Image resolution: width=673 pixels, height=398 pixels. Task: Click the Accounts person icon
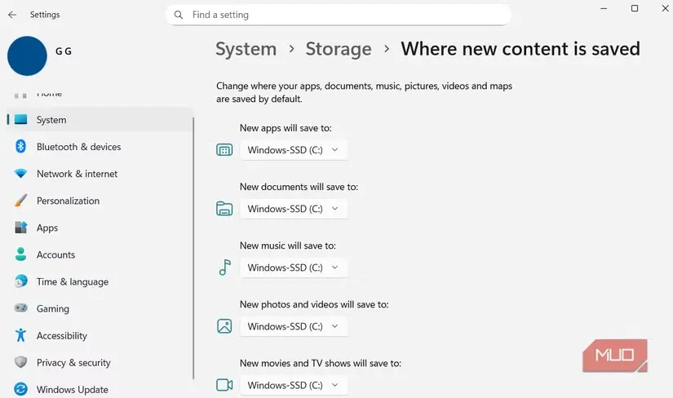pos(20,254)
